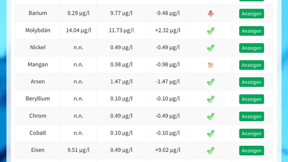Select Anzeigen for the Nickel row
Image resolution: width=288 pixels, height=162 pixels.
(252, 48)
